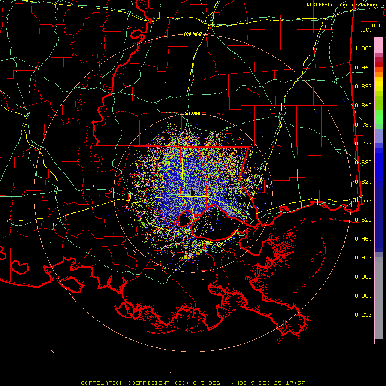Click the 0.627 scale value
The image size is (386, 386).
(363, 182)
